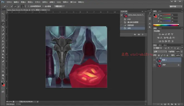Screen dimensions: 184x106
Task: Toggle lock transparent pixels in Layers panel
Action: click(x=159, y=55)
